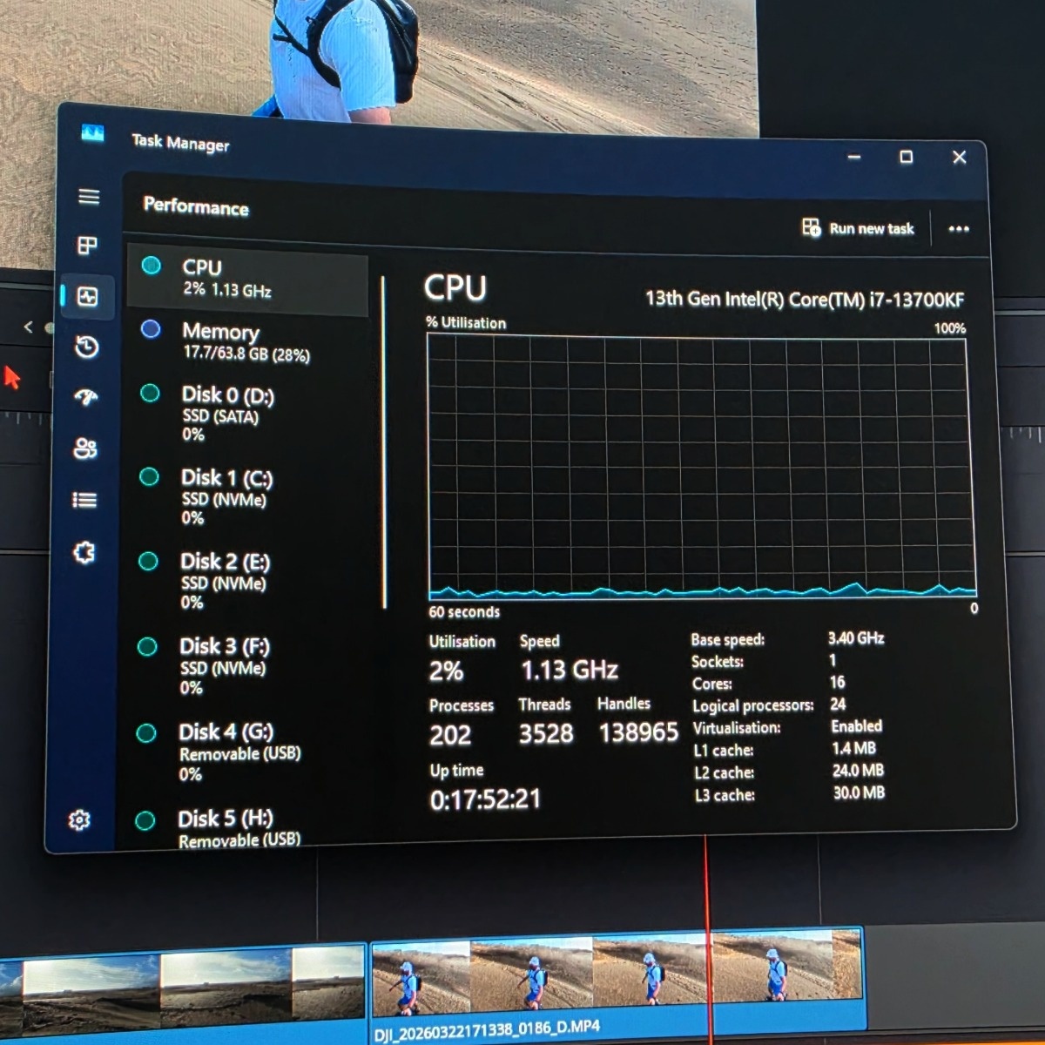Select Disk 3 (F:) NVMe entry

coord(225,666)
